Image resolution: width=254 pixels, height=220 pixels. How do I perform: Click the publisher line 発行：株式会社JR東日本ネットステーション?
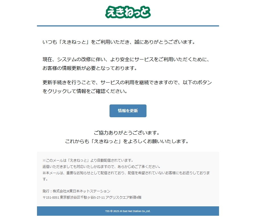point(77,191)
